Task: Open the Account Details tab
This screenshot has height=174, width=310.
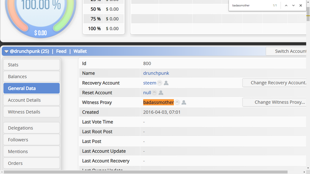Action: (x=31, y=100)
